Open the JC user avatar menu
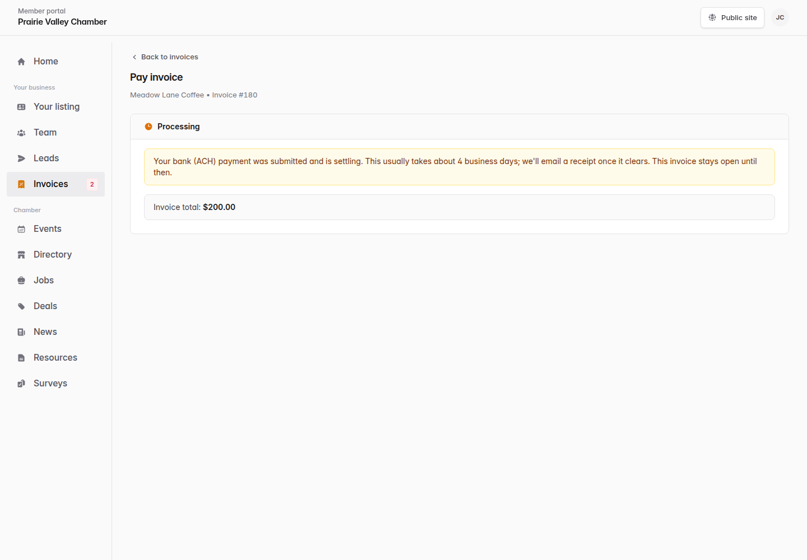807x560 pixels. (x=780, y=18)
